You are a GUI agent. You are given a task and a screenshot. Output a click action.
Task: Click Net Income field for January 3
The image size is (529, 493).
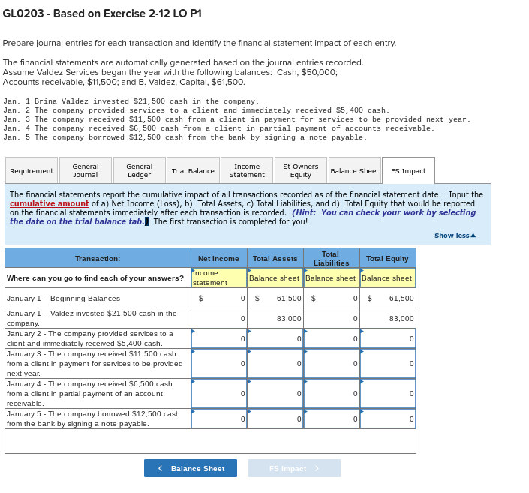219,363
